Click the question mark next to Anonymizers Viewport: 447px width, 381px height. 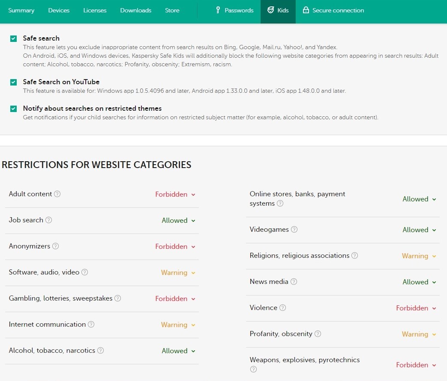pyautogui.click(x=56, y=246)
